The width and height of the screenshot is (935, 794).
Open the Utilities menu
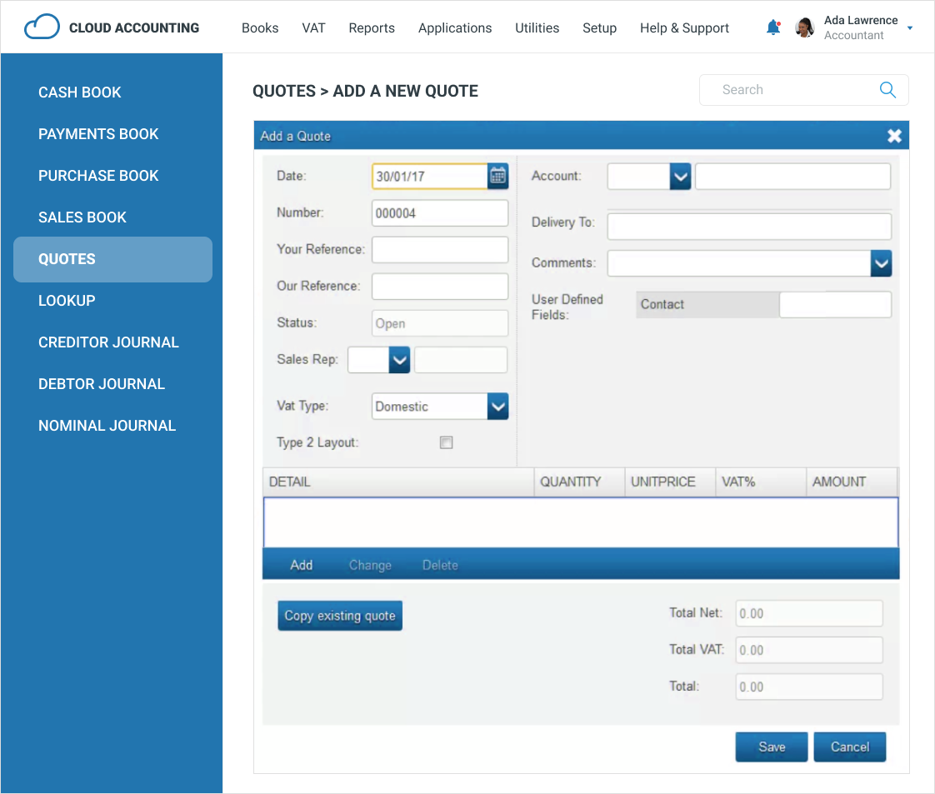[537, 27]
